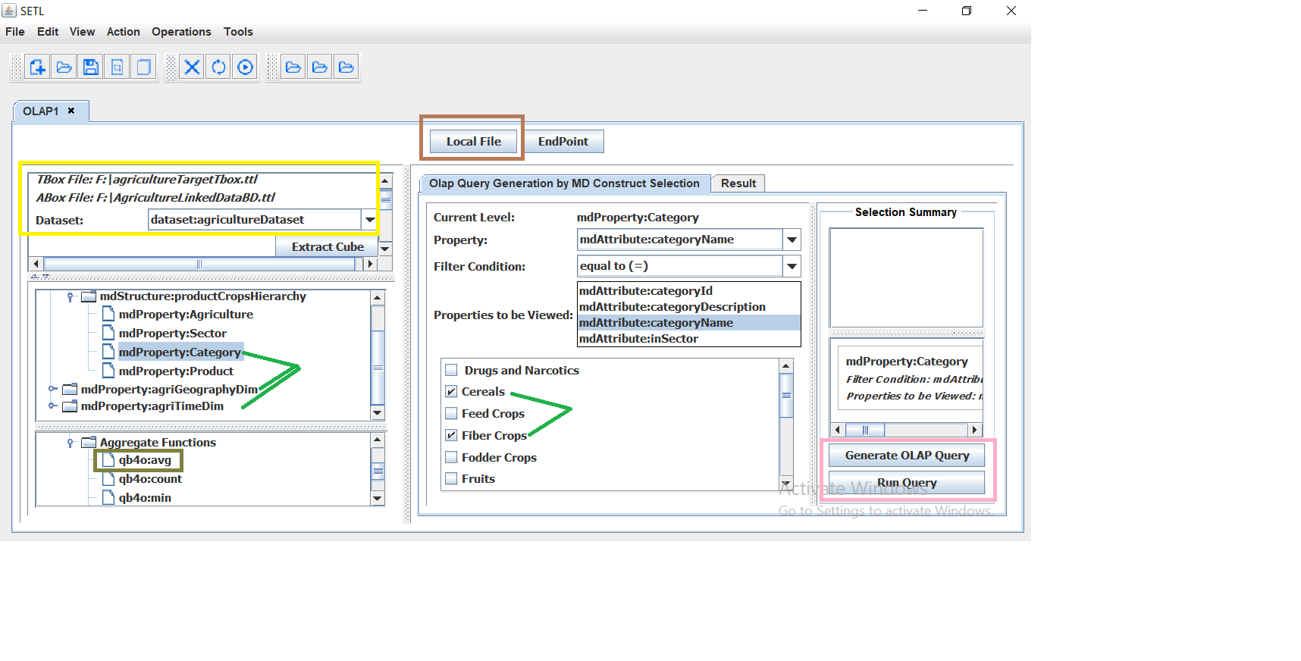
Task: Click the folder icon of mdStructure:productCropsHierarchy
Action: click(89, 296)
